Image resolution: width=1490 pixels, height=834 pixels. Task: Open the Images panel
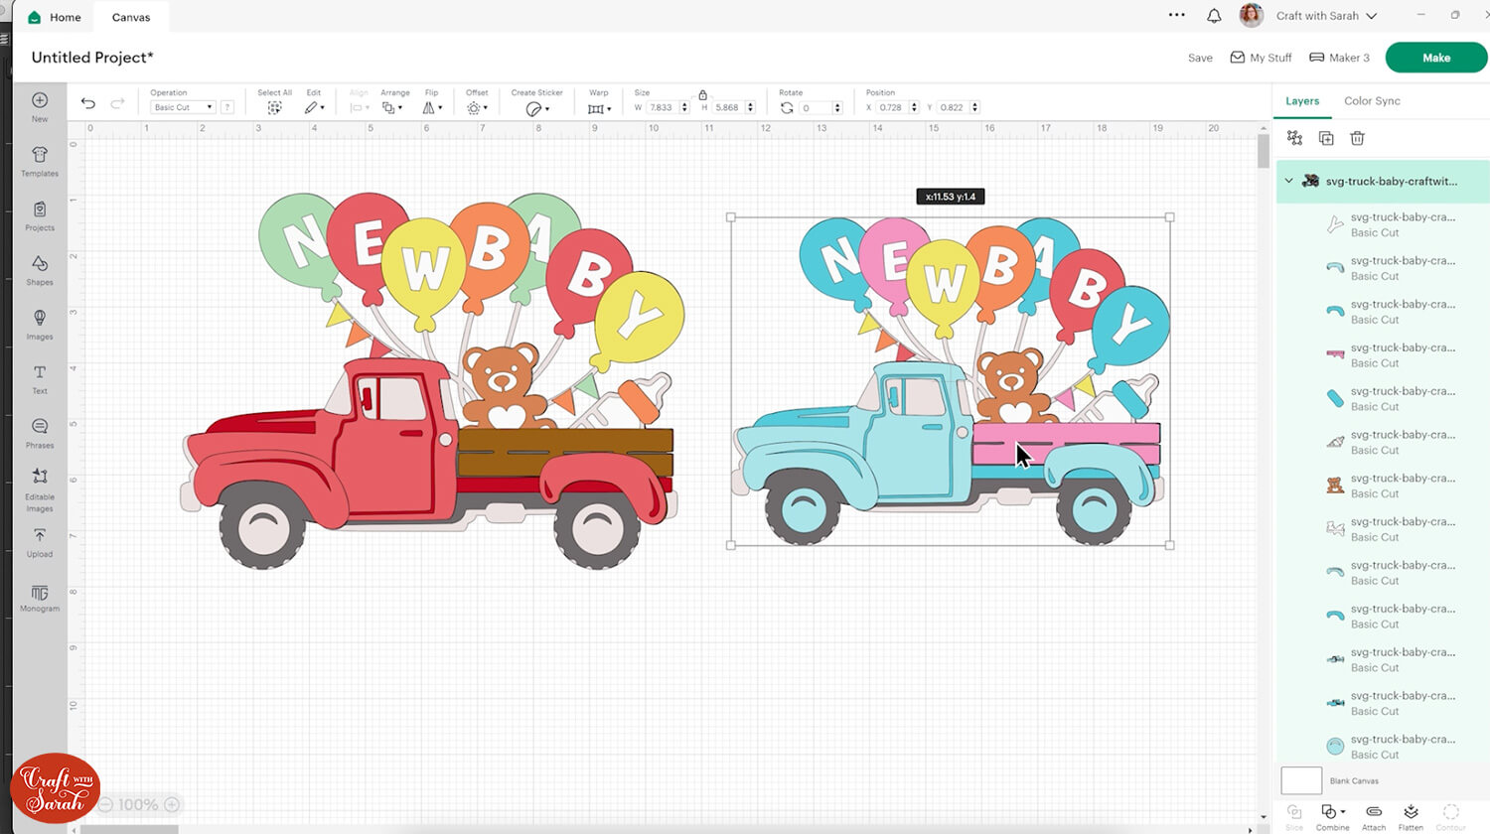pyautogui.click(x=39, y=326)
